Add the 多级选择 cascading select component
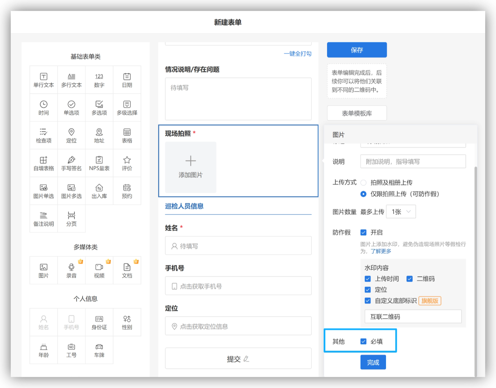The width and height of the screenshot is (496, 388). click(127, 107)
